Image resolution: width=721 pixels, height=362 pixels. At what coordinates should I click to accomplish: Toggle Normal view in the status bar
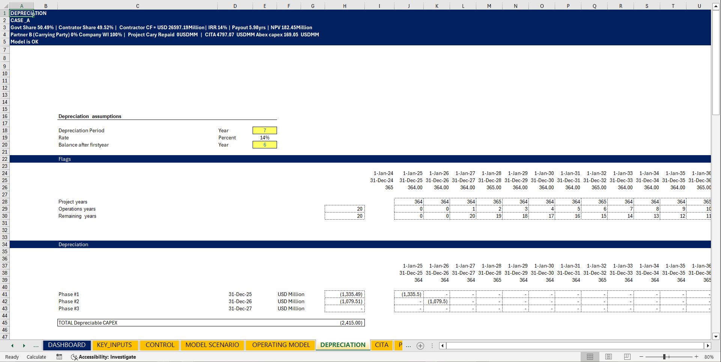click(x=590, y=357)
